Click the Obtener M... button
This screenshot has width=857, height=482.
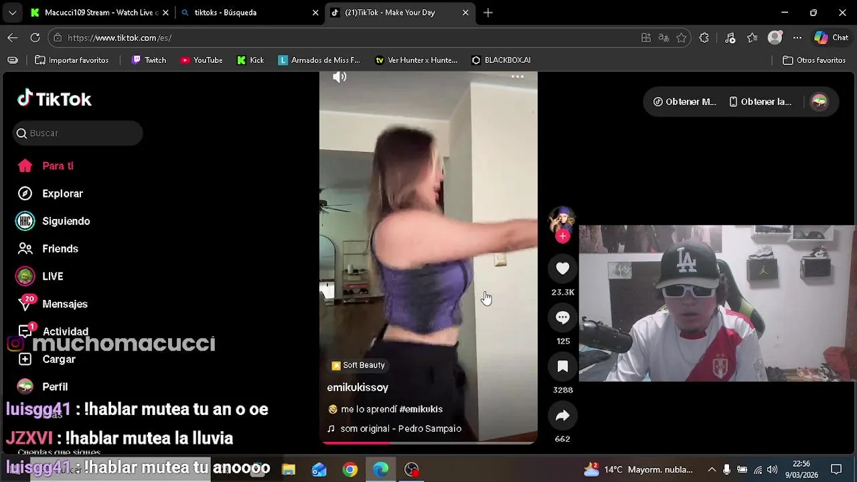[x=685, y=102]
